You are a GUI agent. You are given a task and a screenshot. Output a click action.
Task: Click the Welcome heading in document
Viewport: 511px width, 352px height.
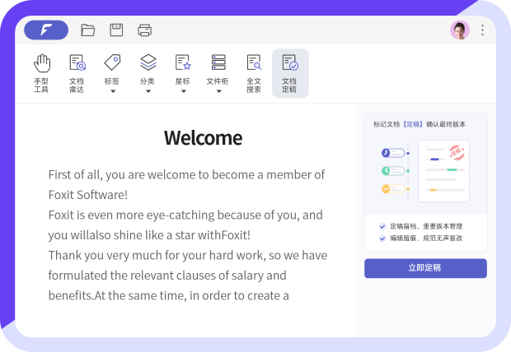(203, 138)
